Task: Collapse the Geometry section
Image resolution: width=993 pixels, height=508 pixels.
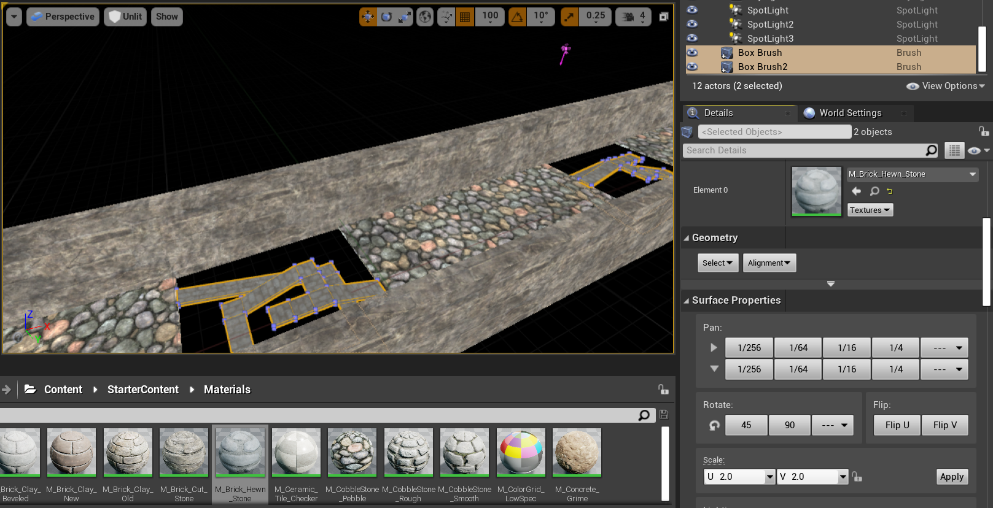Action: tap(686, 238)
